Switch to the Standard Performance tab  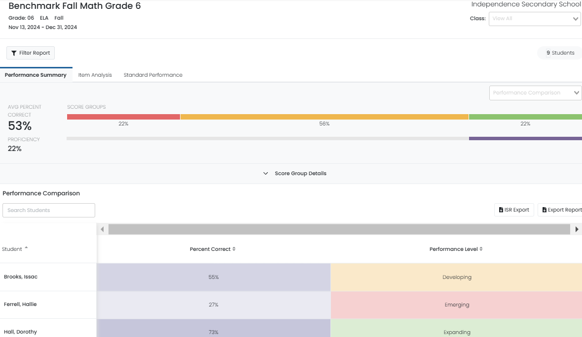coord(153,75)
